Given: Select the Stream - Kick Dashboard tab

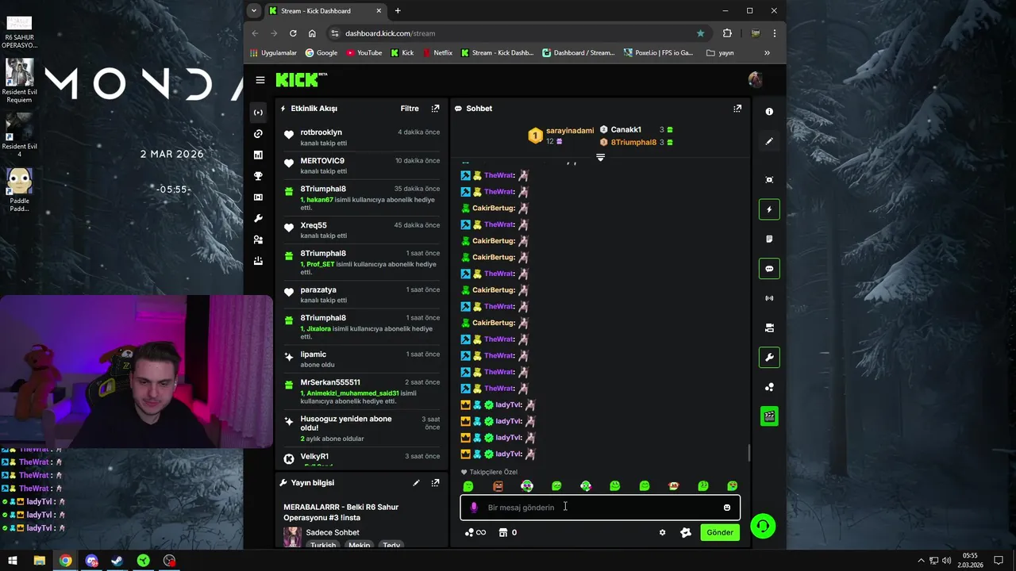Looking at the screenshot, I should [x=325, y=11].
